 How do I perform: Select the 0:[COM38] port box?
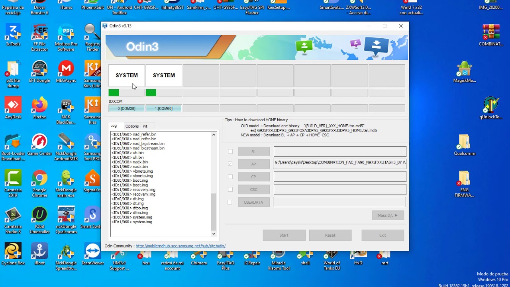[126, 108]
